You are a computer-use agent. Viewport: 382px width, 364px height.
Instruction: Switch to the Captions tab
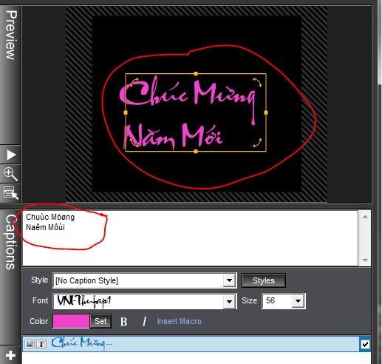coord(11,242)
